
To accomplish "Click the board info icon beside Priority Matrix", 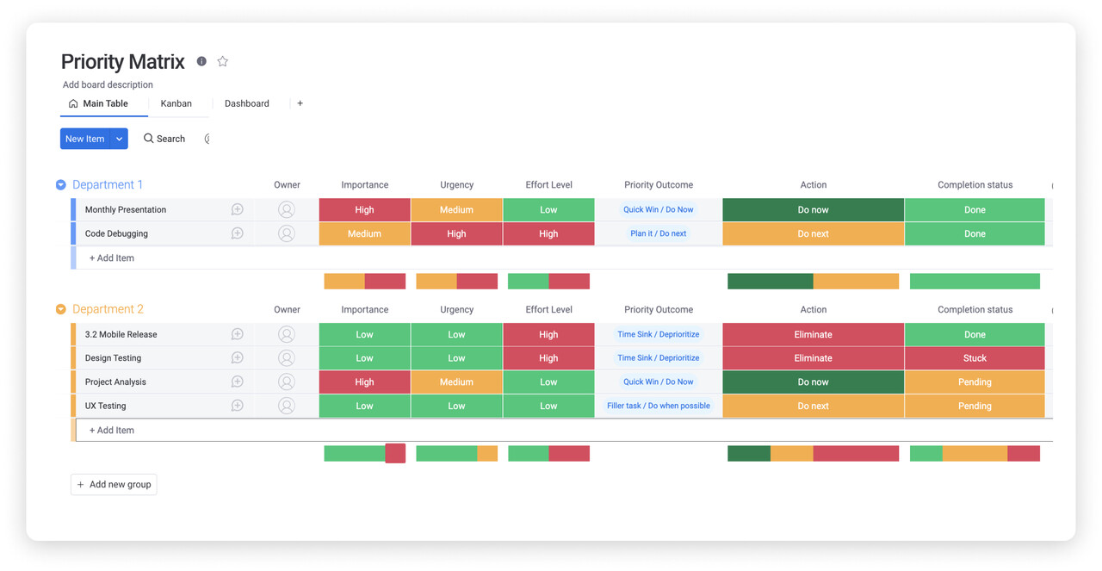I will coord(201,61).
